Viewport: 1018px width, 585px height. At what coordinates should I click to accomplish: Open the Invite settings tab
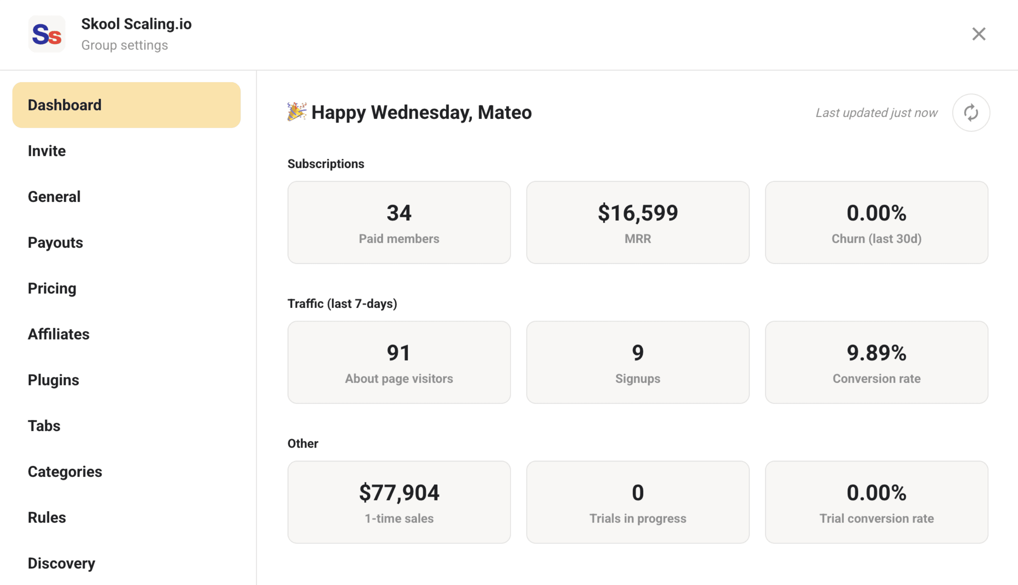pos(47,151)
